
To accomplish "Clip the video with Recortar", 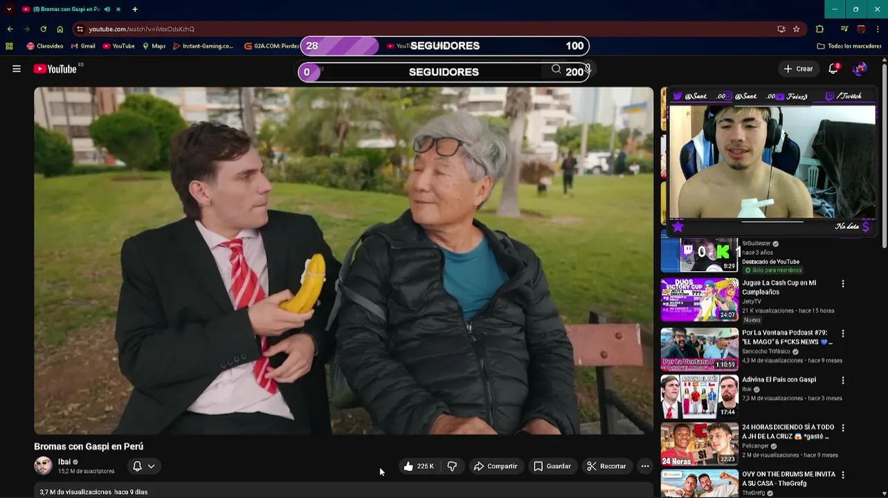I will 606,466.
